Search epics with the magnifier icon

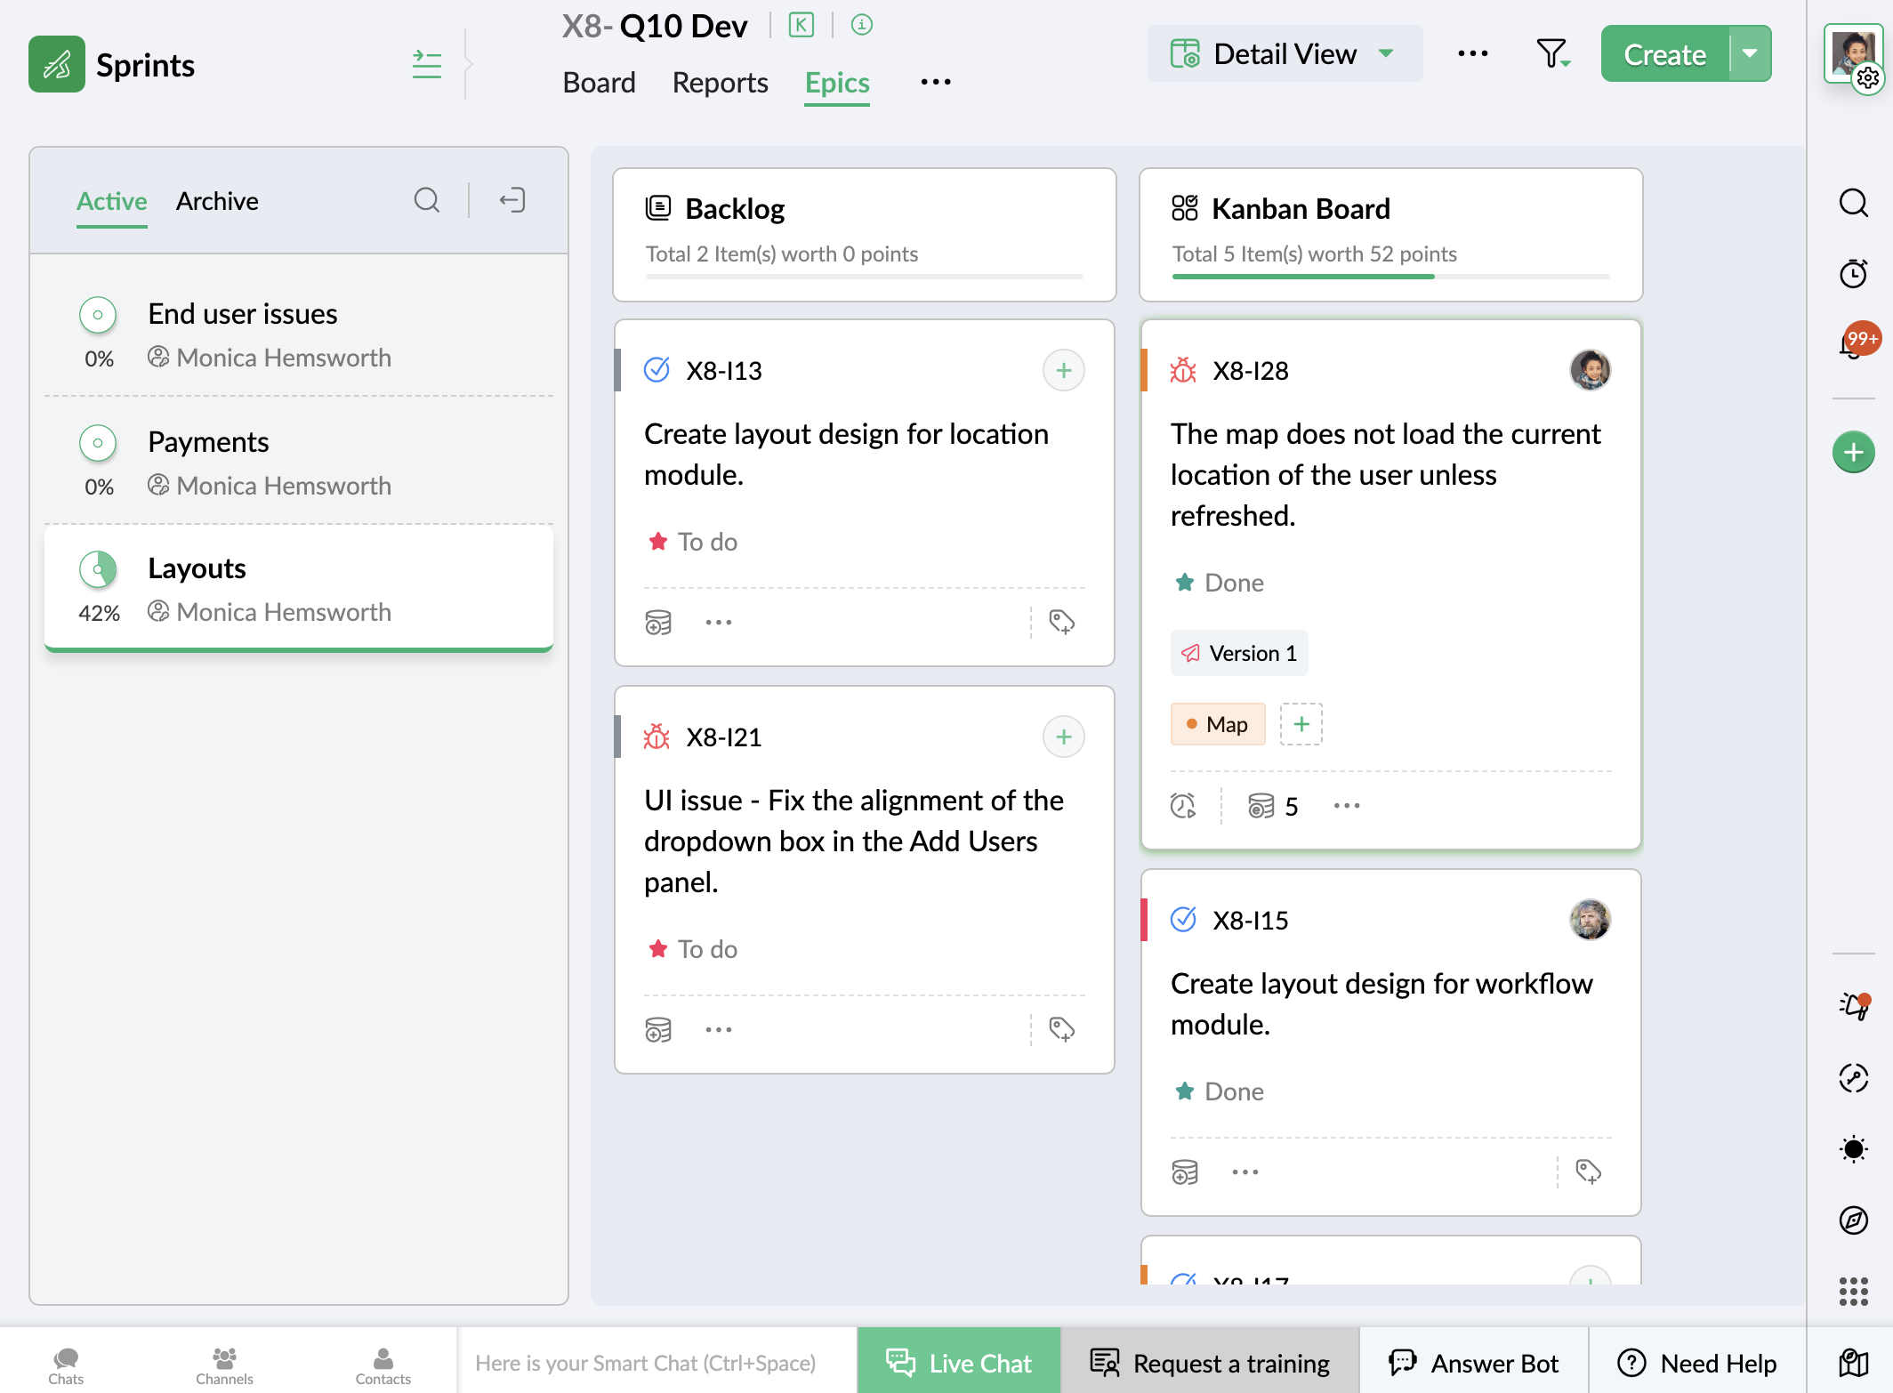[x=427, y=200]
